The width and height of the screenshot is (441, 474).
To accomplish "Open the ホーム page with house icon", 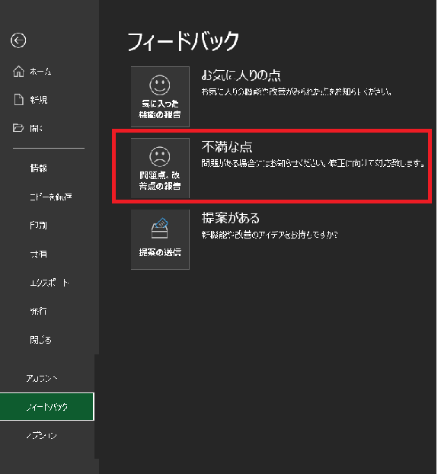I will pos(32,72).
